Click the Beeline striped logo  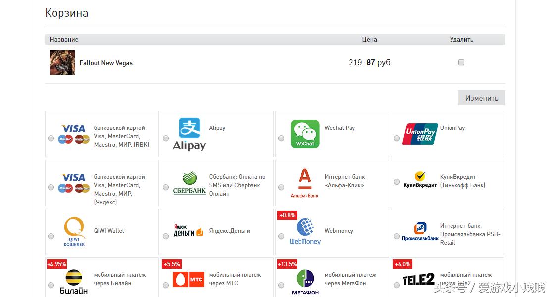coord(74,281)
